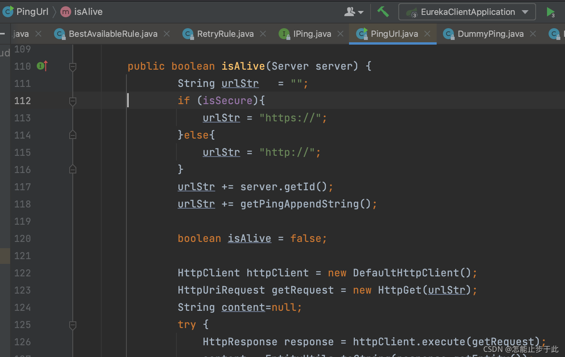Run the application with green play icon
Screen dimensions: 565x357
tap(551, 12)
